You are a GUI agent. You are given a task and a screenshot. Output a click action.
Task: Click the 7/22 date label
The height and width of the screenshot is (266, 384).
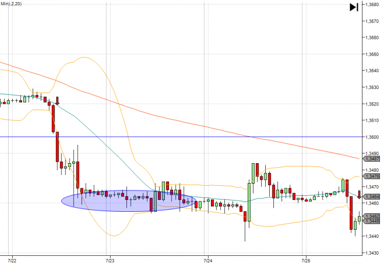pos(12,261)
